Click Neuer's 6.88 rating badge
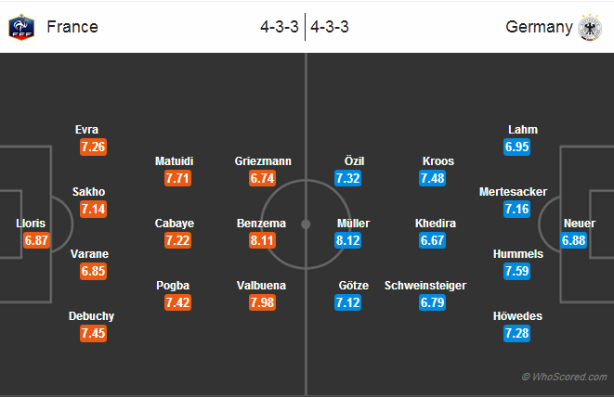This screenshot has height=397, width=614. tap(574, 240)
